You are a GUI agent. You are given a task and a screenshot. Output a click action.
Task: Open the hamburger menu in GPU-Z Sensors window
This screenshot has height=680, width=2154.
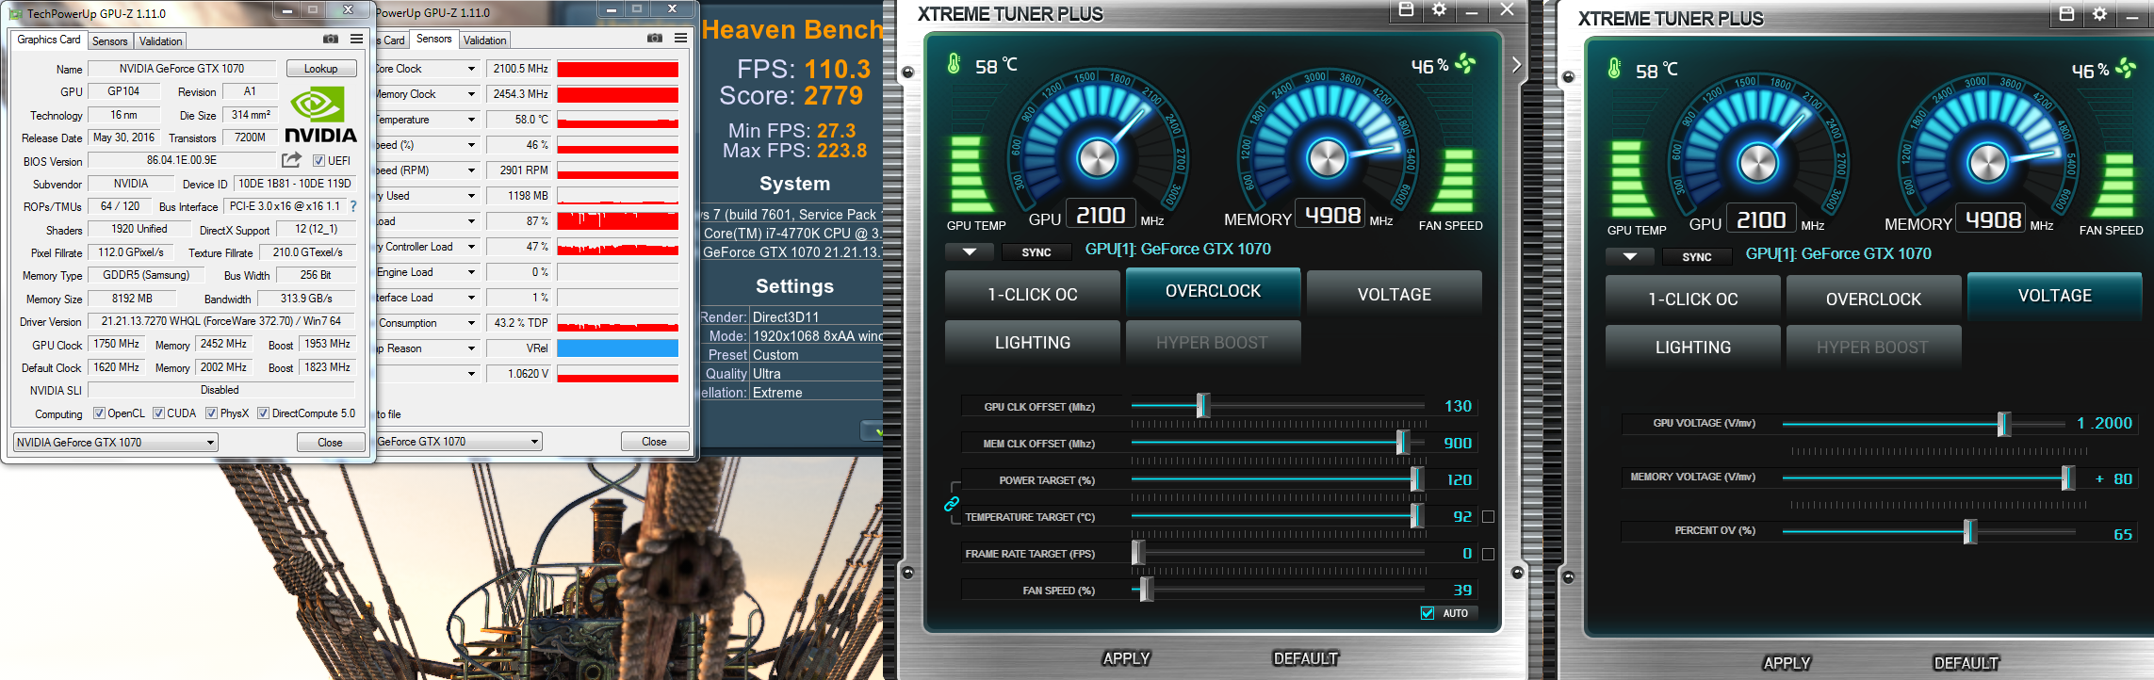680,39
